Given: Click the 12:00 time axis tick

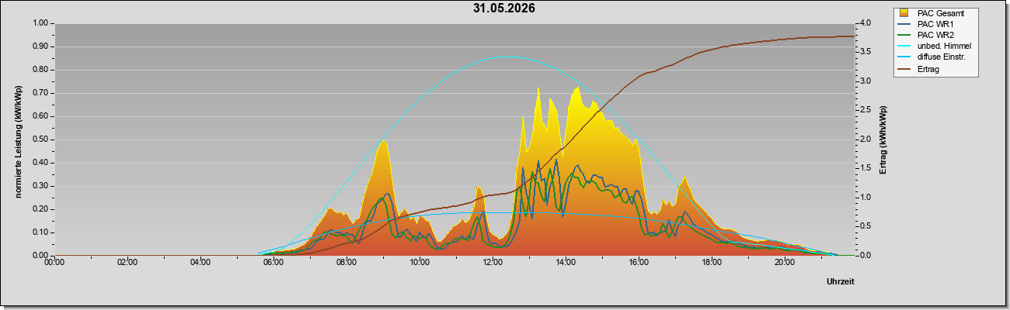Looking at the screenshot, I should tap(493, 263).
